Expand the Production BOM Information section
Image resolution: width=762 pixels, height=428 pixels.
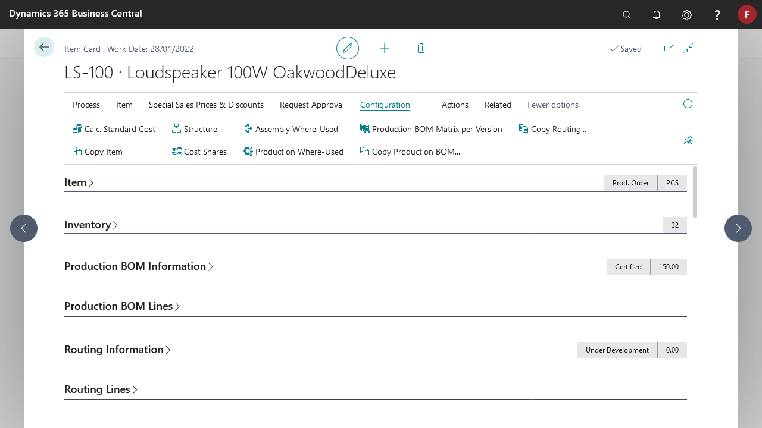pyautogui.click(x=139, y=266)
